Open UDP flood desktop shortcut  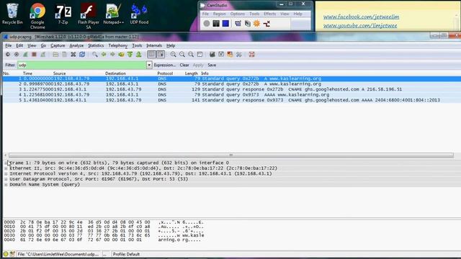tap(139, 14)
